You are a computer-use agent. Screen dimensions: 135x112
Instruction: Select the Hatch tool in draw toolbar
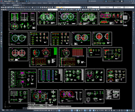1,38
